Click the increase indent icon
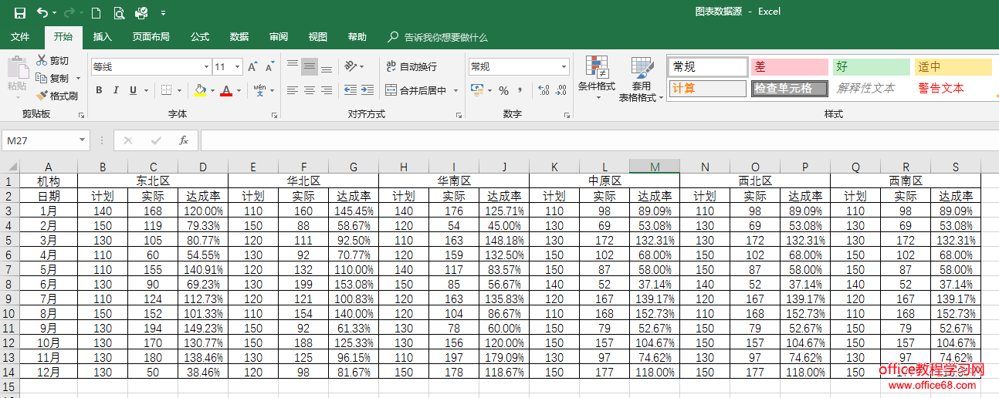 pos(367,90)
